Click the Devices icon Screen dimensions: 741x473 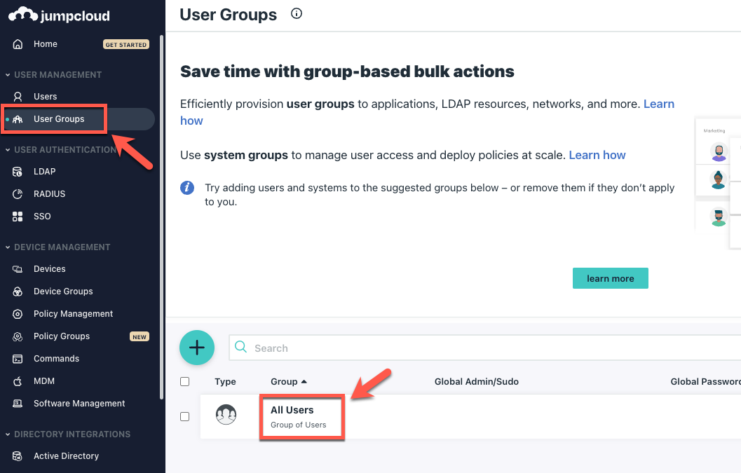point(18,269)
